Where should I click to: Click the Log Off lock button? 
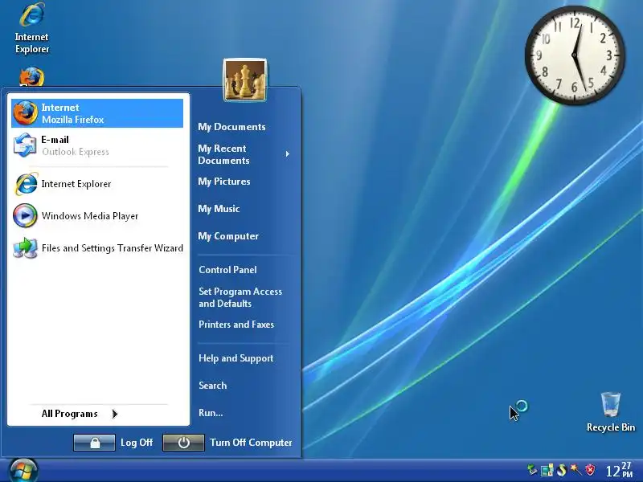pos(94,443)
